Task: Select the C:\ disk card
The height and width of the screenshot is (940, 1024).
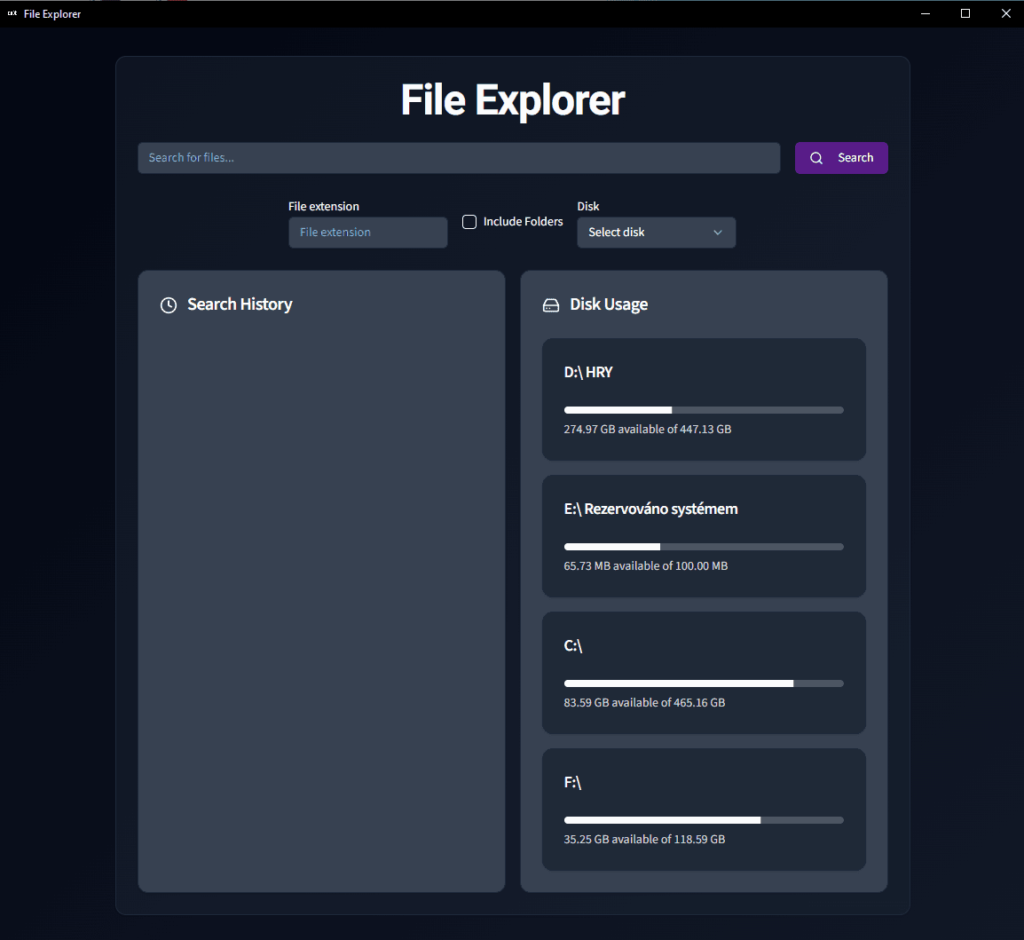Action: tap(704, 673)
